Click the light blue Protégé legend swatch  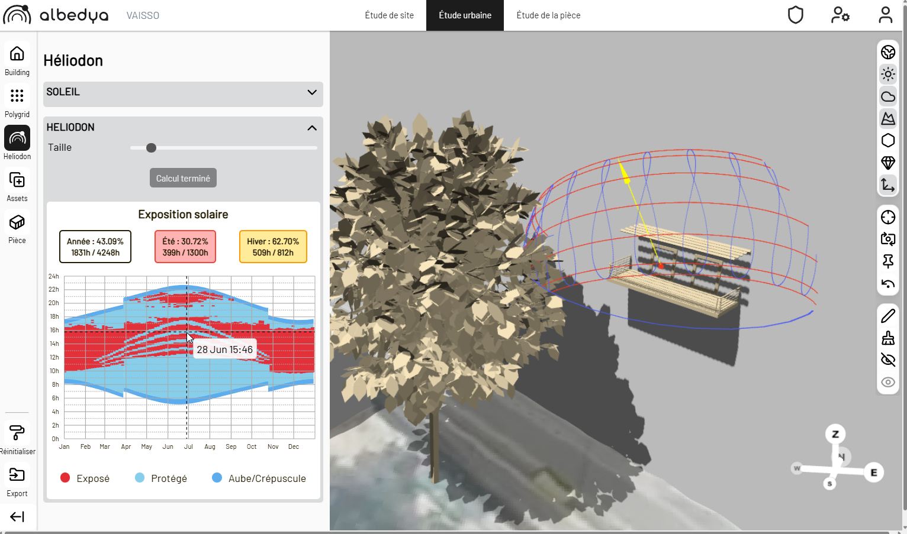[140, 478]
